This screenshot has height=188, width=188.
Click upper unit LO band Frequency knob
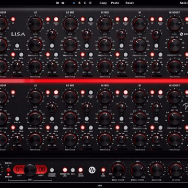(x=36, y=45)
